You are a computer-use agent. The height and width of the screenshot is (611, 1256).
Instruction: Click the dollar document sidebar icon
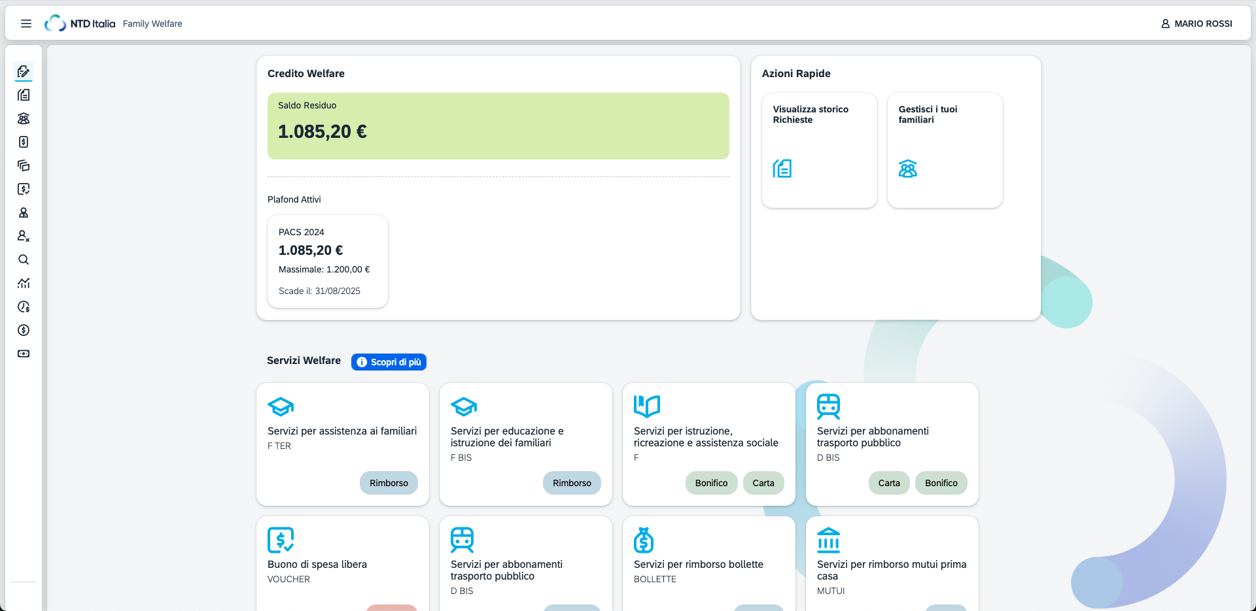[24, 142]
